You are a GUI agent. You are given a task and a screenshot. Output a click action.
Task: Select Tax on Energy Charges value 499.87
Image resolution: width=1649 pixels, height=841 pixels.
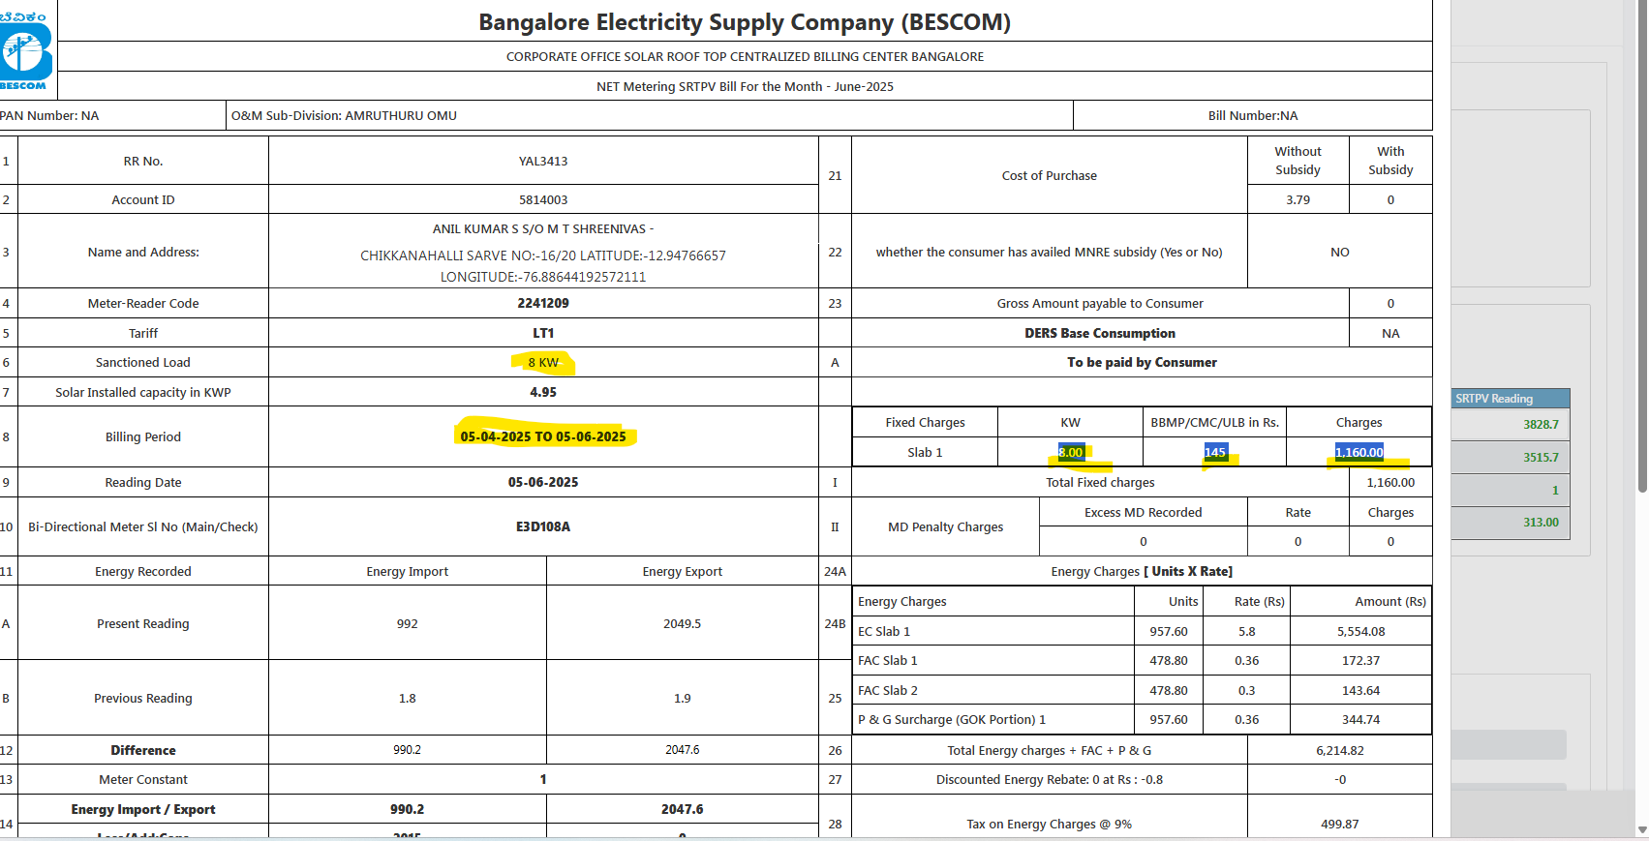(x=1340, y=825)
